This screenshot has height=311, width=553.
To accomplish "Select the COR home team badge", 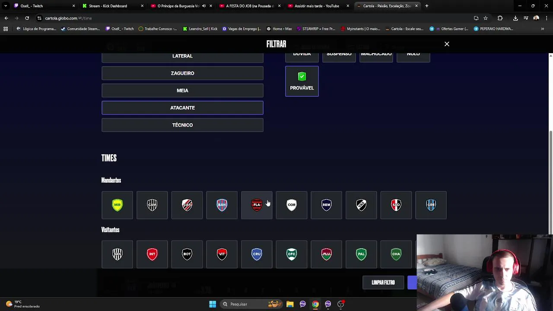I will click(x=292, y=205).
